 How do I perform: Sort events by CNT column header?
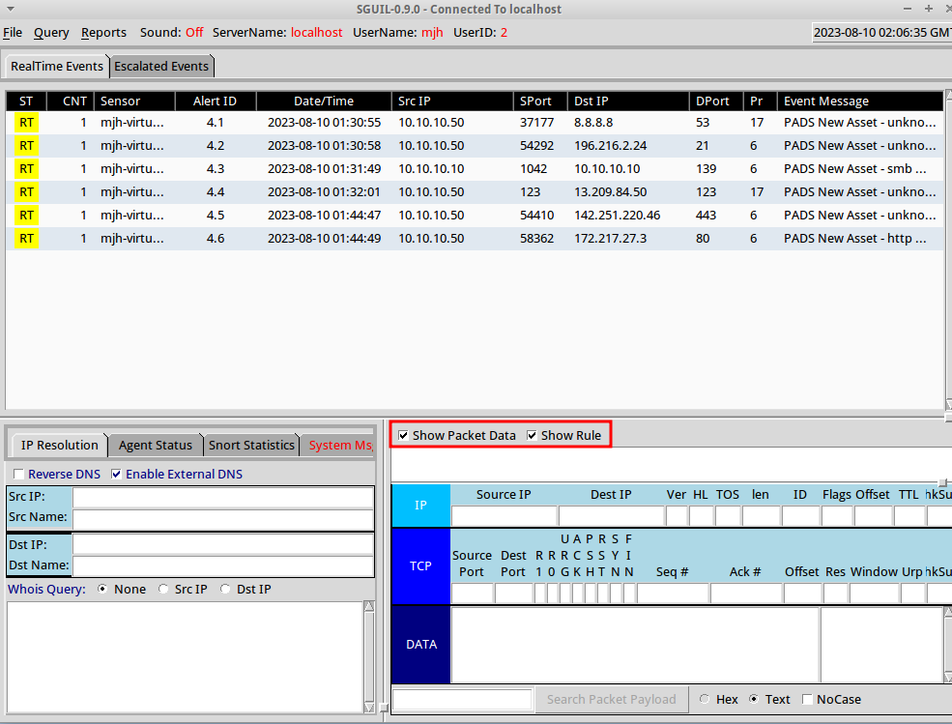click(71, 101)
